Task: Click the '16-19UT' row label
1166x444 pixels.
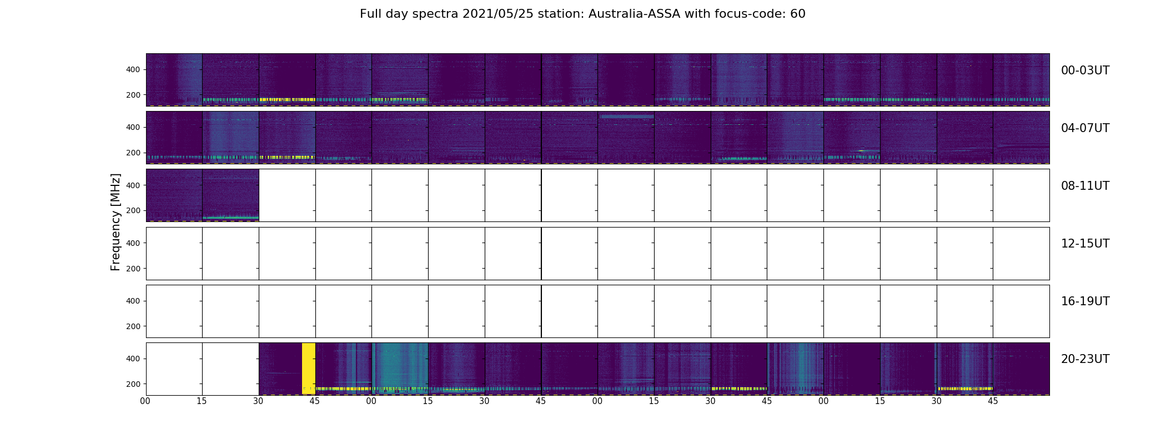Action: [x=1085, y=301]
